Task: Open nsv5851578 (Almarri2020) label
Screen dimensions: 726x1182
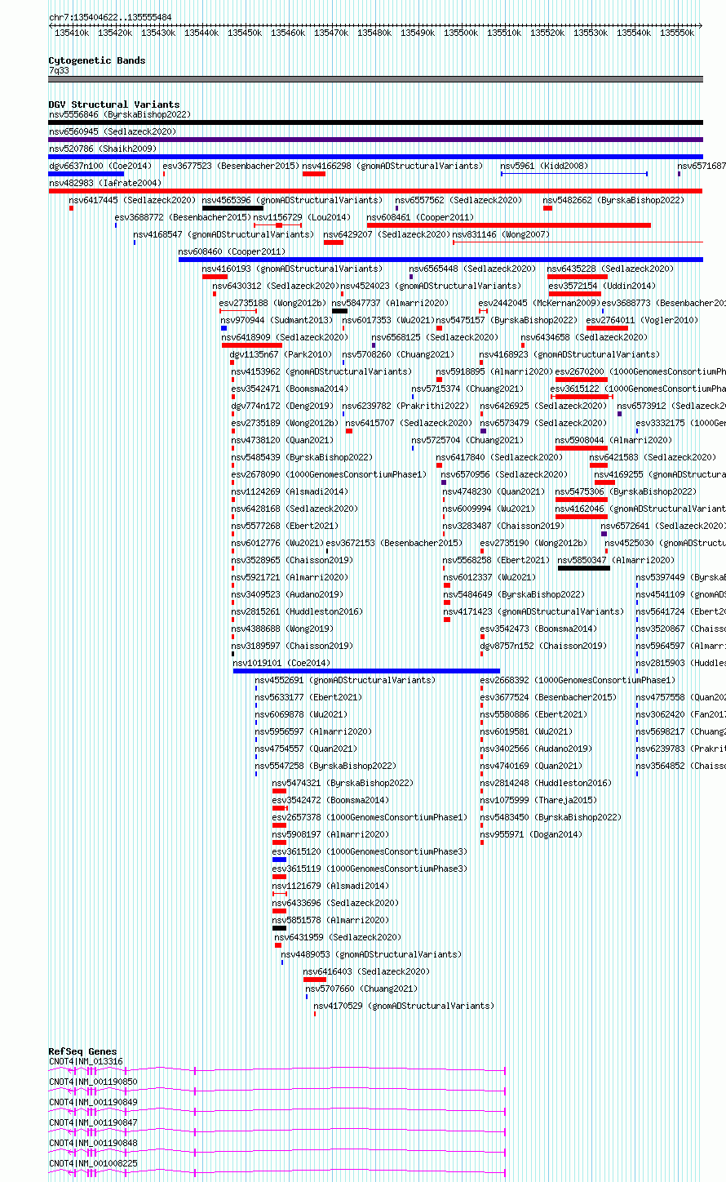Action: pos(330,920)
